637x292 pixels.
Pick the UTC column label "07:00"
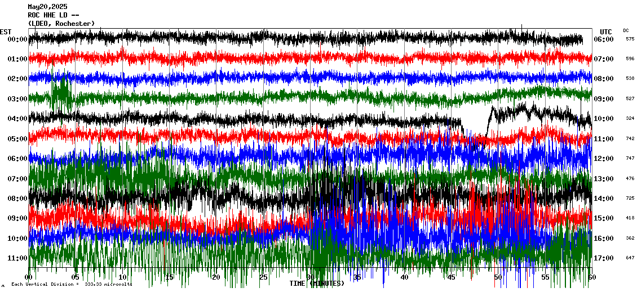pyautogui.click(x=604, y=59)
